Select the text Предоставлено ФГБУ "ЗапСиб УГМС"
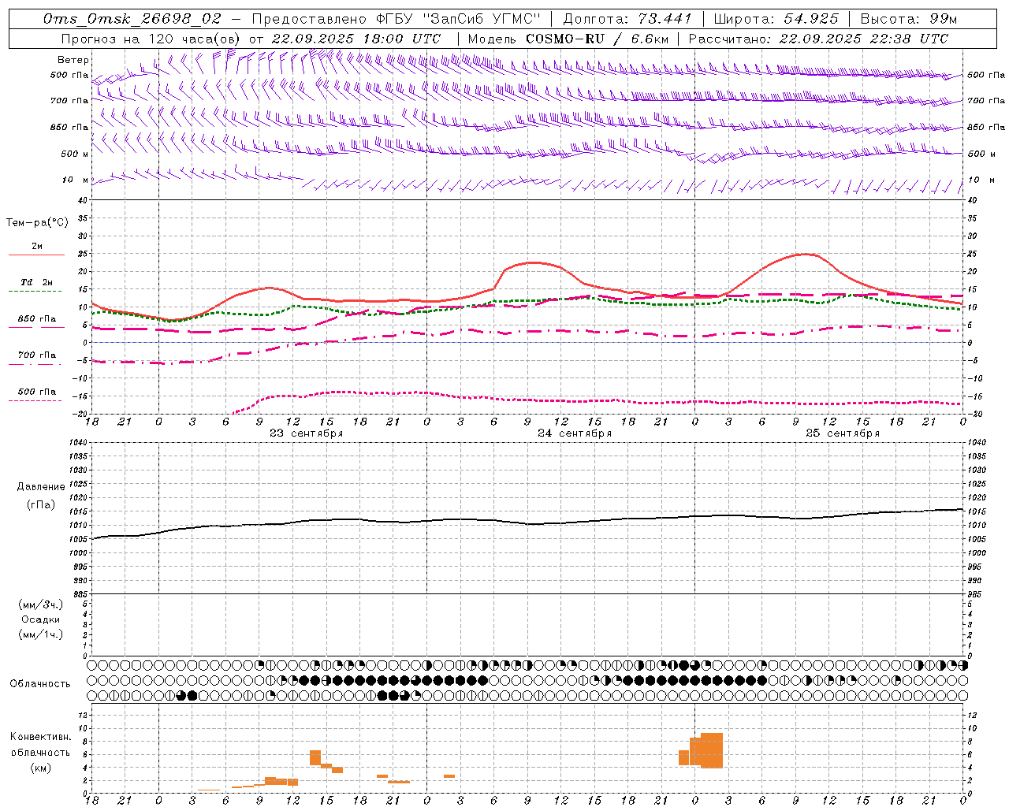This screenshot has height=807, width=1009. point(397,19)
